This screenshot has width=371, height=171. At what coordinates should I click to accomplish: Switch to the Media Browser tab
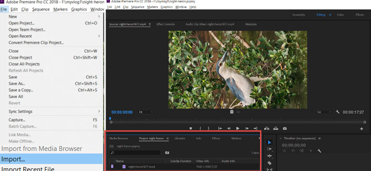pos(118,139)
